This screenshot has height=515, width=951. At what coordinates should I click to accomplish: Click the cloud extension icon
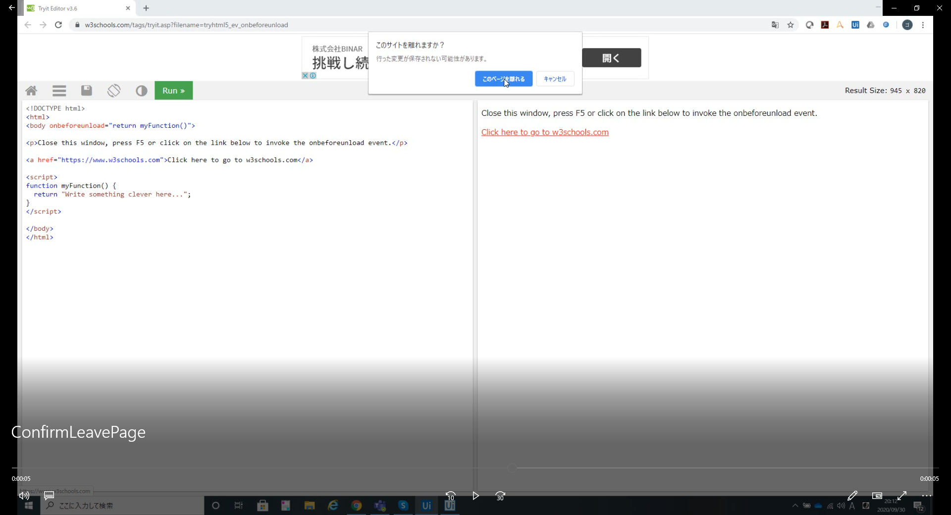[870, 25]
